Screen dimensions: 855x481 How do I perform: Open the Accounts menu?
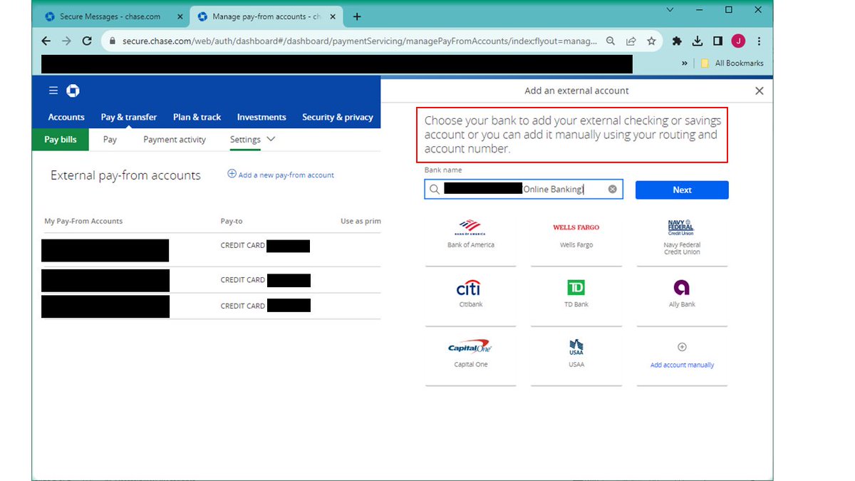click(66, 117)
